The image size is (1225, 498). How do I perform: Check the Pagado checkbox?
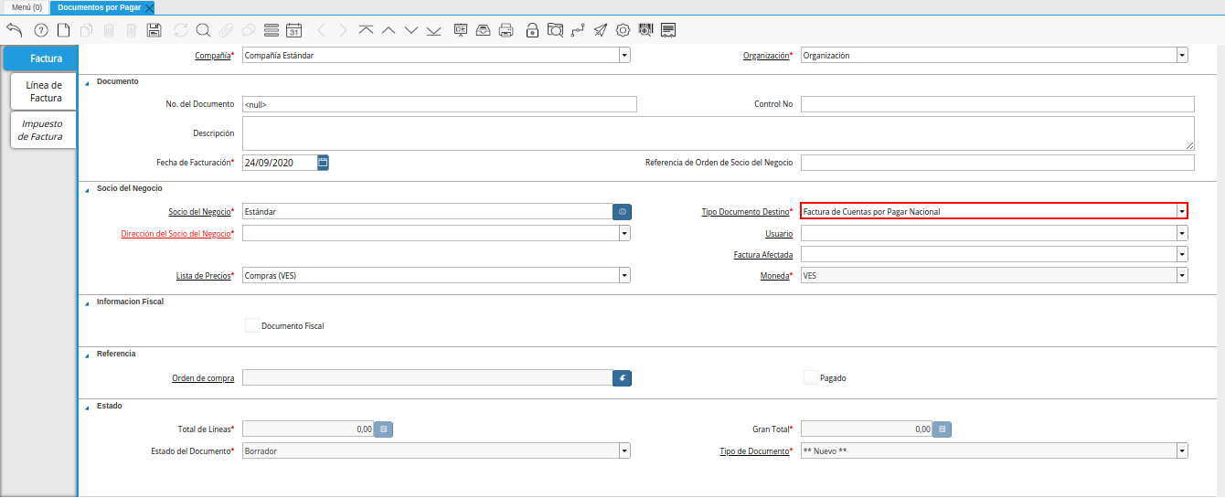(810, 377)
